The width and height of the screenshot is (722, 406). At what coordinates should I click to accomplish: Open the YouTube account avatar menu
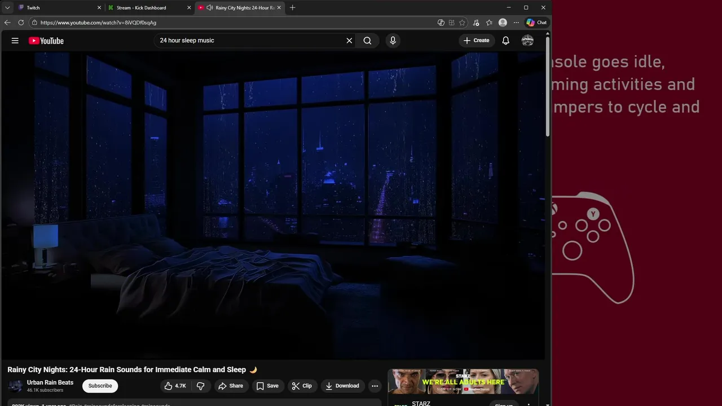pos(527,41)
